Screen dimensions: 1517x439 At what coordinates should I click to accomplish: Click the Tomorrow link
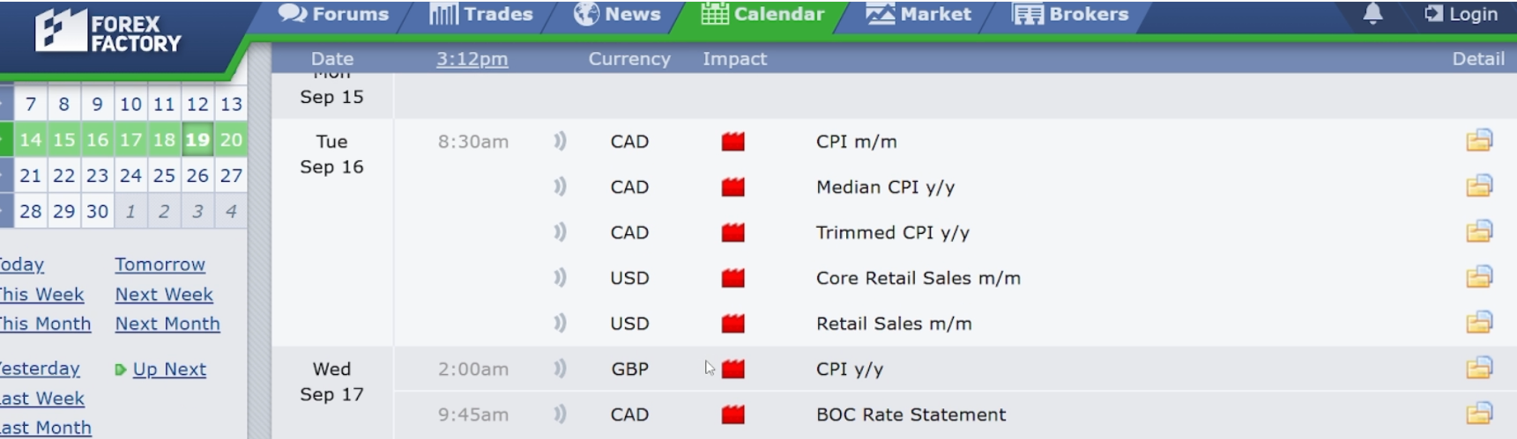160,265
